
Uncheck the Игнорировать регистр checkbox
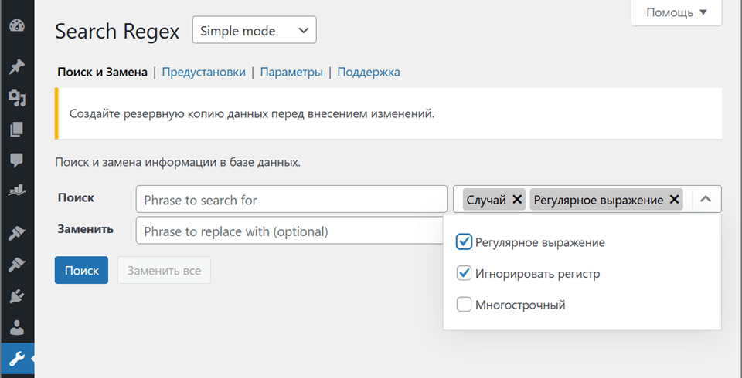coord(464,273)
